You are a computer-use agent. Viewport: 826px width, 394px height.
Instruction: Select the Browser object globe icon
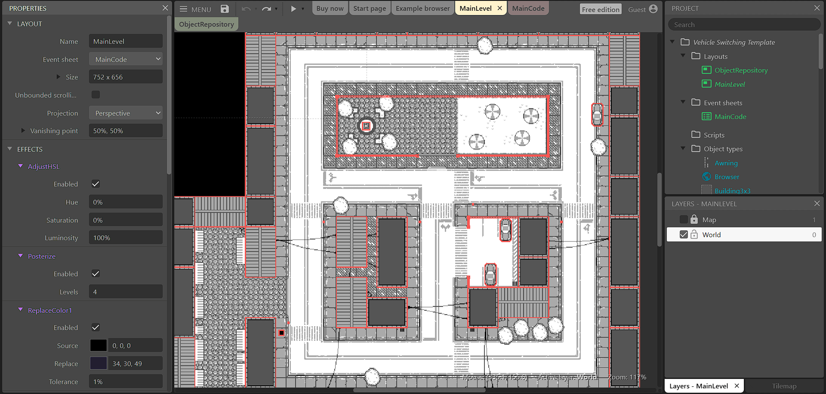pyautogui.click(x=706, y=177)
